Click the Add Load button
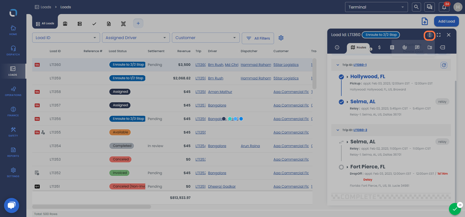This screenshot has height=217, width=465. coord(446,21)
